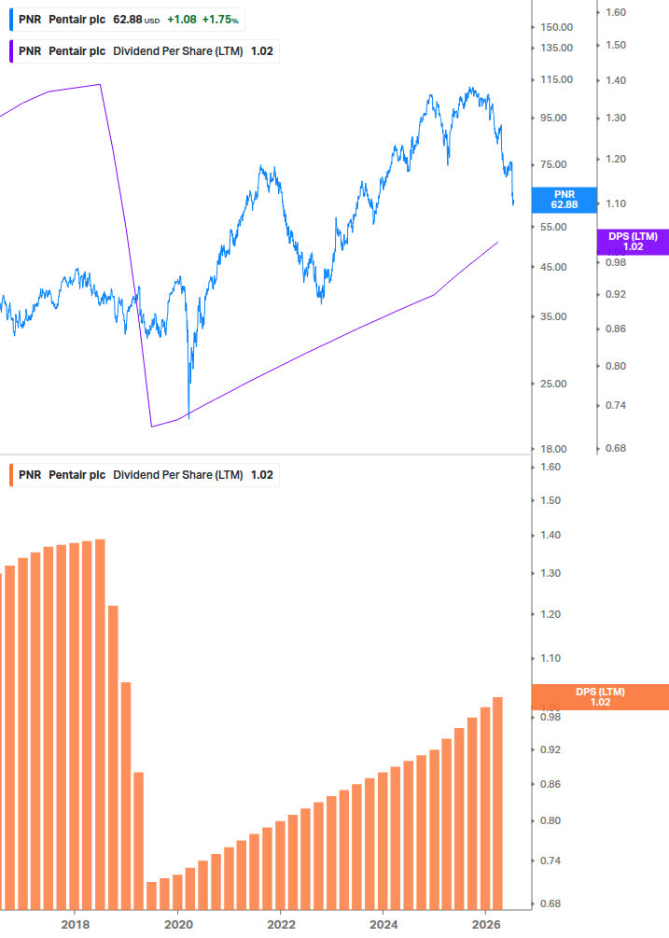Click the 115.00 price axis label

(557, 79)
